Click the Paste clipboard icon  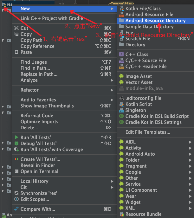pyautogui.click(x=16, y=52)
